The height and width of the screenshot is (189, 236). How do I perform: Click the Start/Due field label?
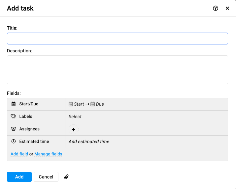29,104
